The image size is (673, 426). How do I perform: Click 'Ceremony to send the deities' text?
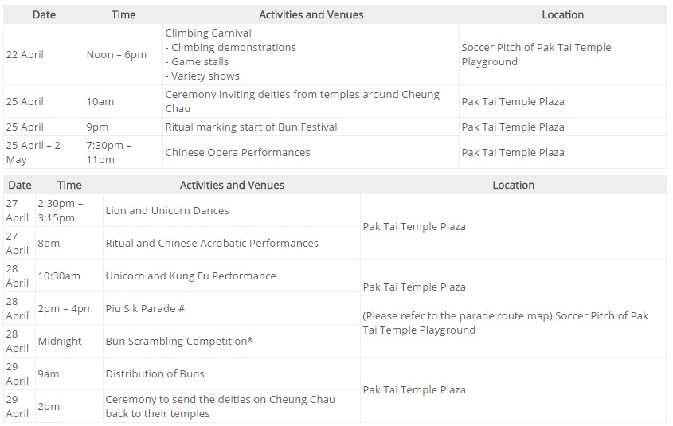click(x=220, y=406)
